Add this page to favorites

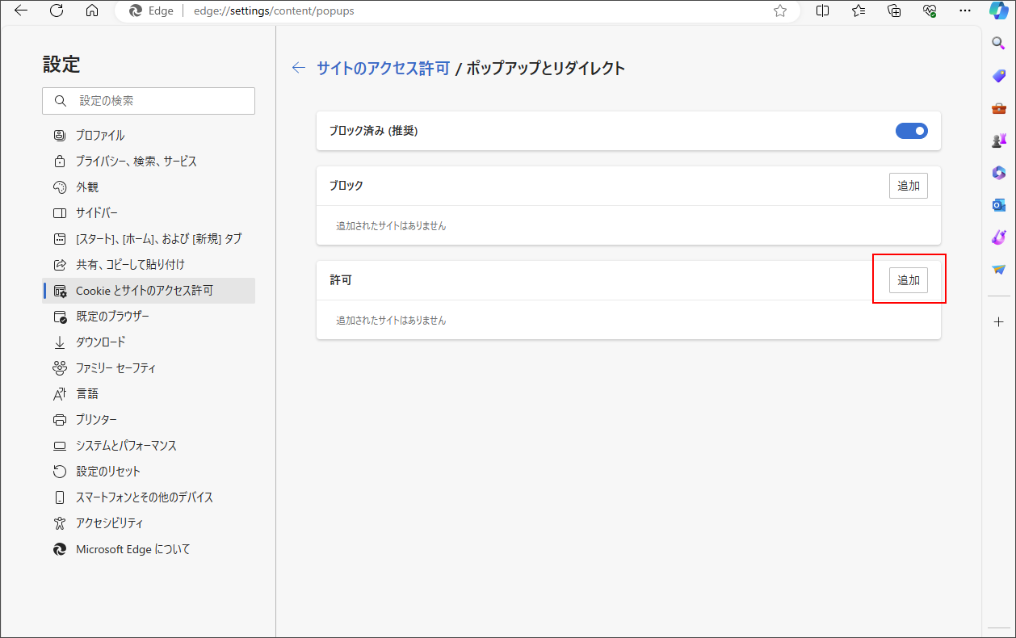(780, 10)
